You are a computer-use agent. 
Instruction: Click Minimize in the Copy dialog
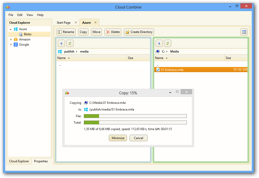click(x=118, y=138)
